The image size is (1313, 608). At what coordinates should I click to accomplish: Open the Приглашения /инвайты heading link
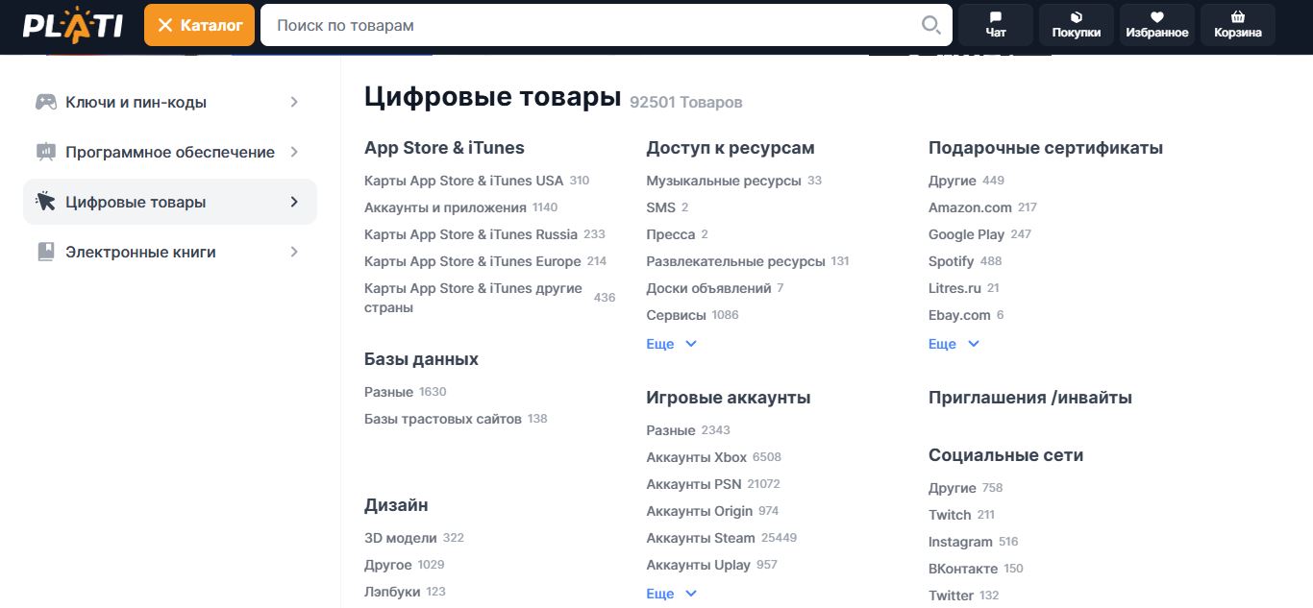(x=1029, y=398)
